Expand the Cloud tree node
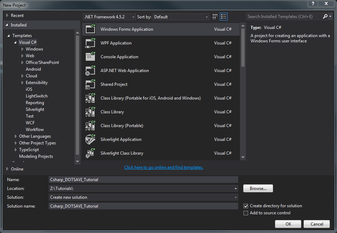Image resolution: width=337 pixels, height=233 pixels. click(x=22, y=76)
